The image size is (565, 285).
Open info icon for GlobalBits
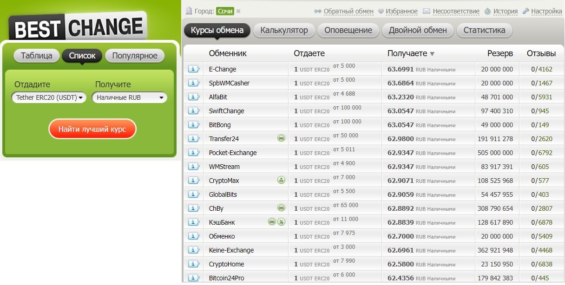pos(193,194)
